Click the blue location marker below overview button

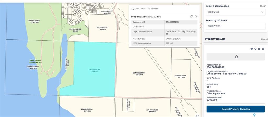tap(254, 115)
